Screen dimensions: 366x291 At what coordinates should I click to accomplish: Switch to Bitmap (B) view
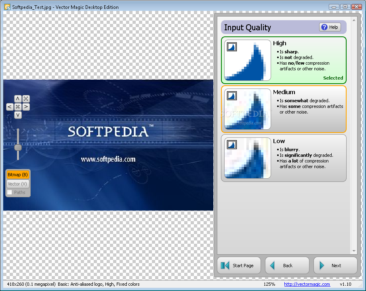(x=18, y=175)
